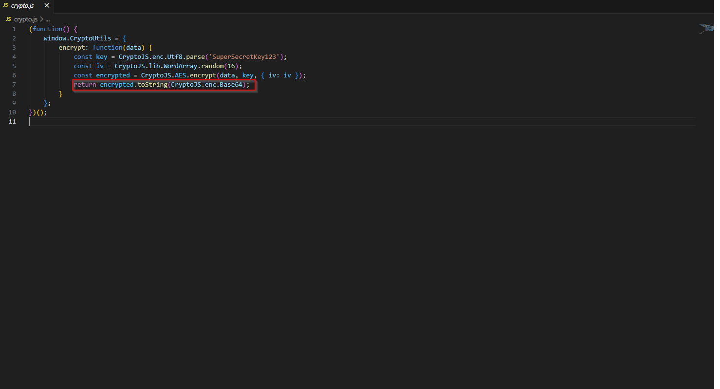Click the JS file icon in crypto.js tab
Image resolution: width=720 pixels, height=389 pixels.
click(5, 6)
